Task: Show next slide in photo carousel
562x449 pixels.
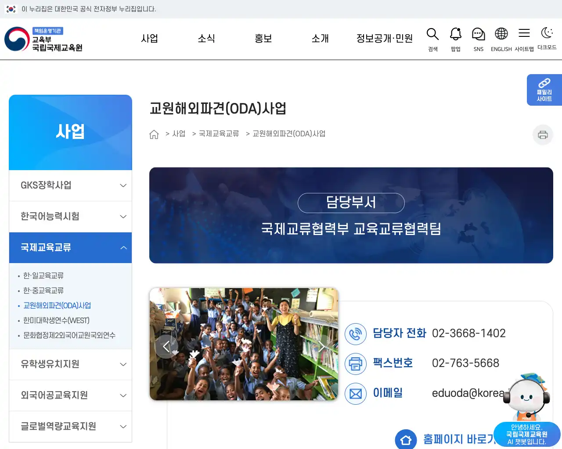Action: tap(322, 346)
